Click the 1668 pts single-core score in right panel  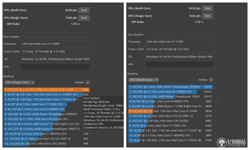[x=195, y=16]
